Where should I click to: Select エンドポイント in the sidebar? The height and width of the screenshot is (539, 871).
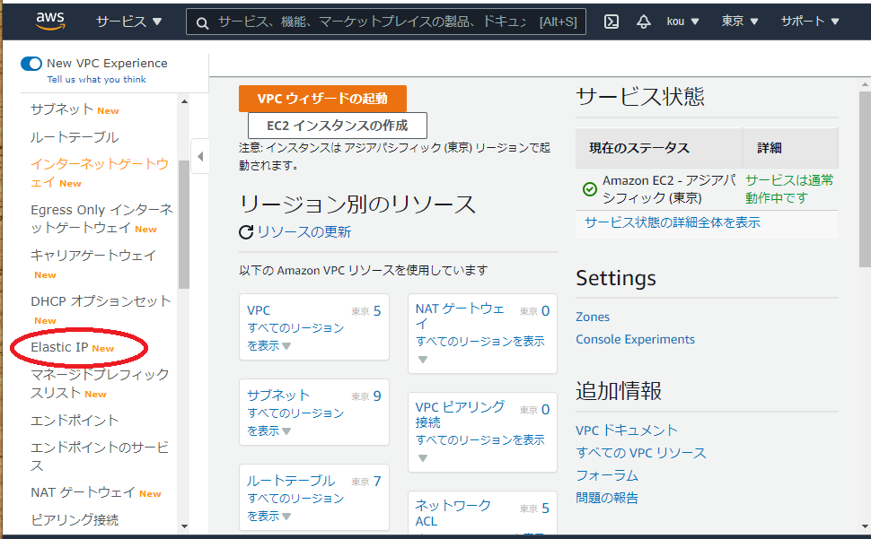click(75, 421)
